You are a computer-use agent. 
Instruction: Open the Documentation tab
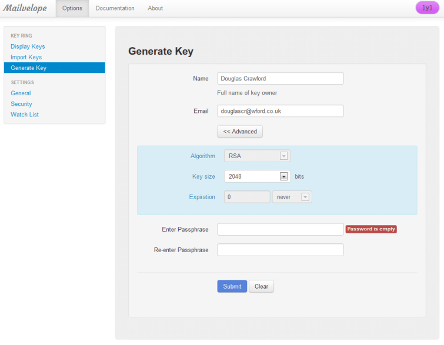pyautogui.click(x=115, y=8)
